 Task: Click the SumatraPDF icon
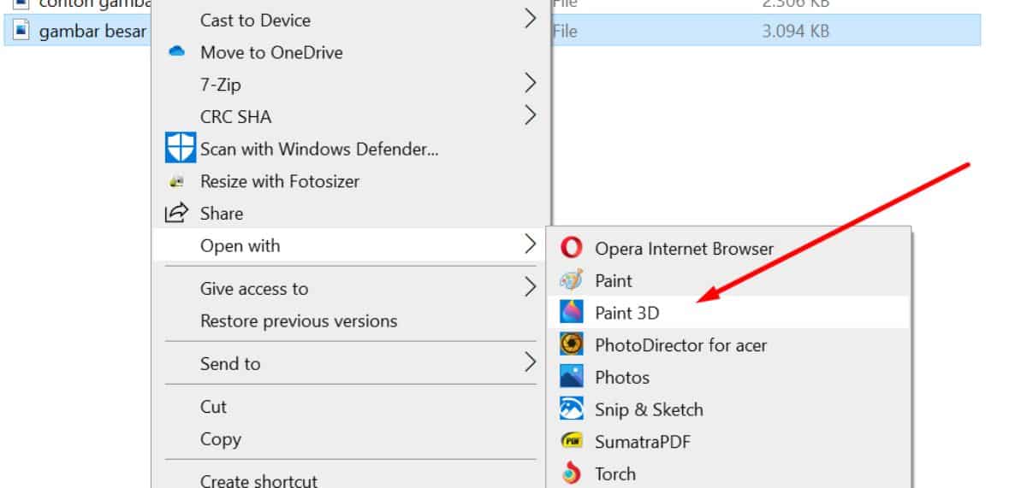pos(571,442)
